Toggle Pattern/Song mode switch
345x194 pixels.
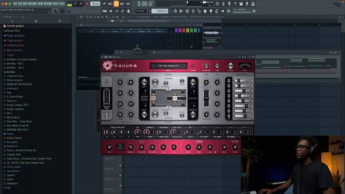point(70,4)
